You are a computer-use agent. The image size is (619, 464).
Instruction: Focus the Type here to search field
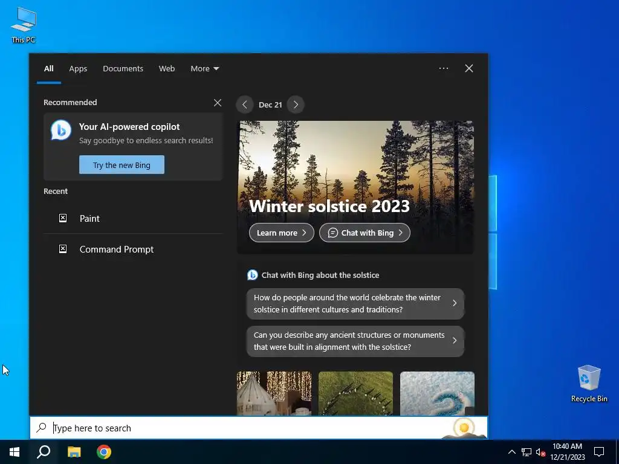(259, 428)
